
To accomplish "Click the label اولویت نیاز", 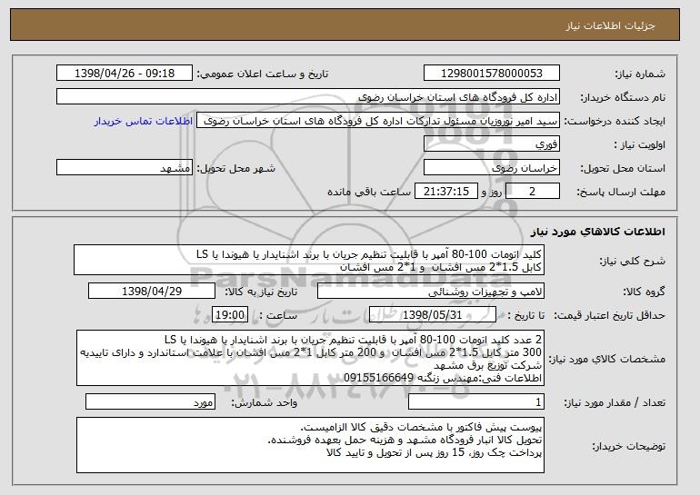I will point(639,144).
